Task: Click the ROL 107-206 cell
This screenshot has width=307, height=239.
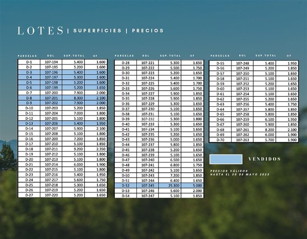Action: pos(52,123)
